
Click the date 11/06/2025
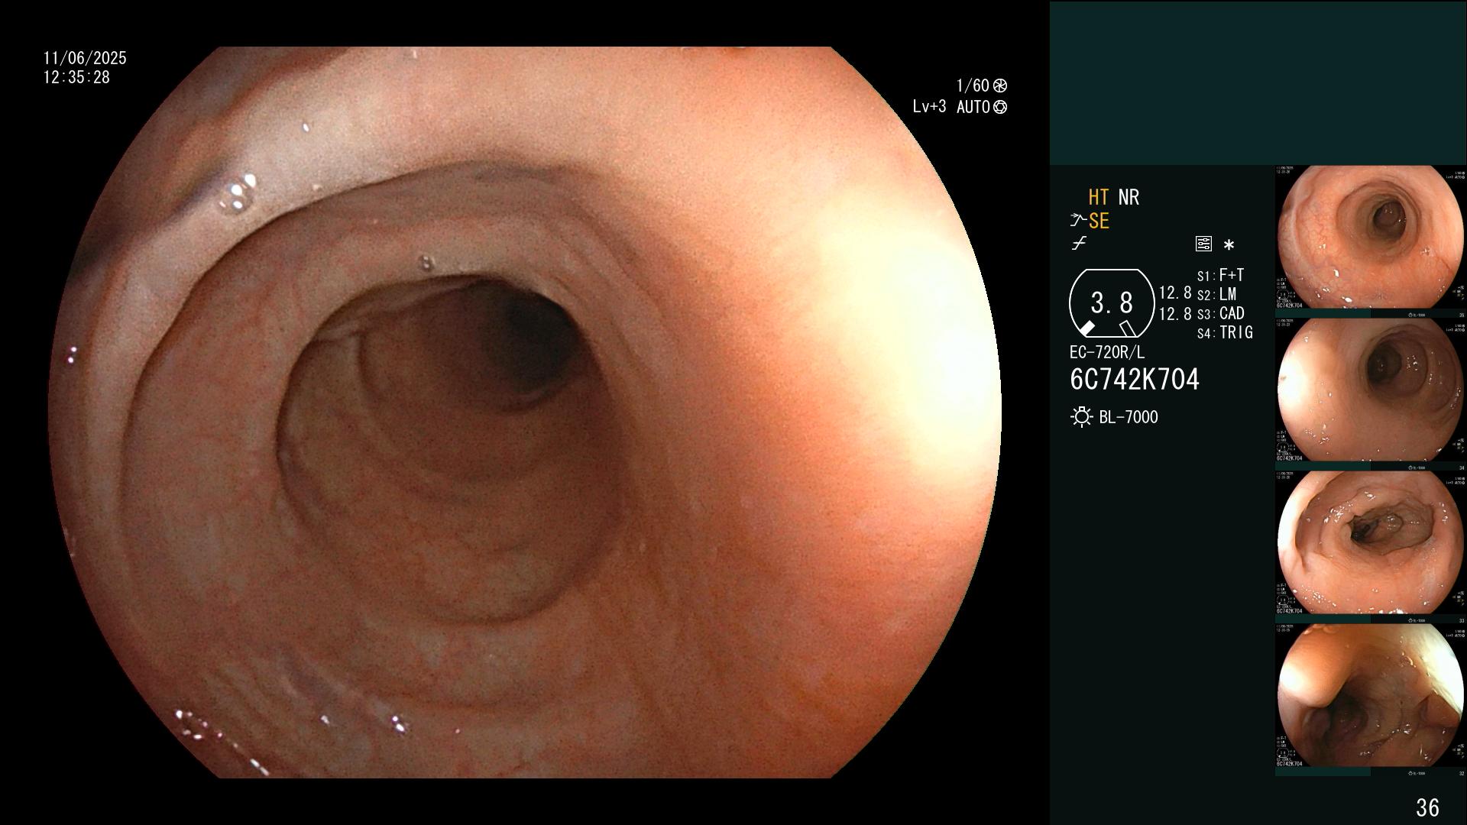point(85,58)
